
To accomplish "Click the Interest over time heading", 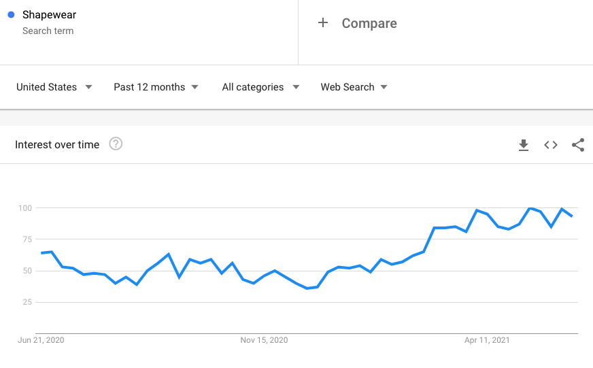I will [x=57, y=144].
